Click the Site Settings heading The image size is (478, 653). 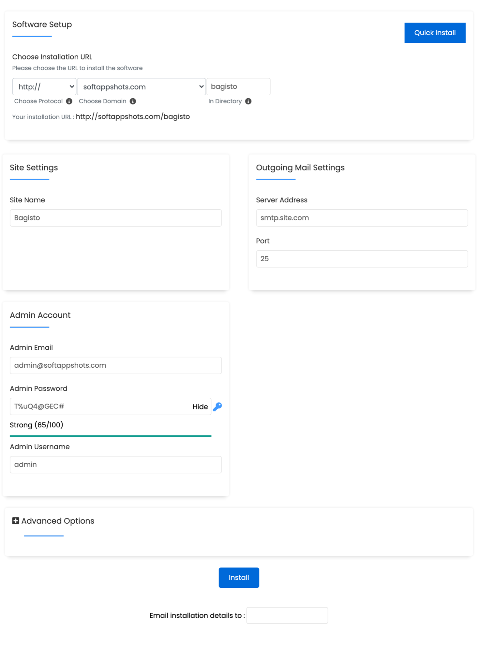34,167
